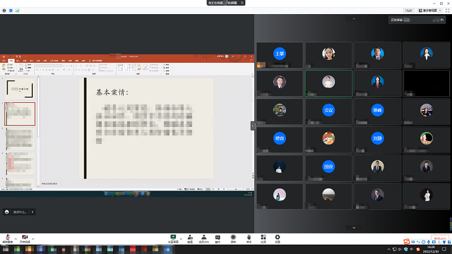Click the meeting info icon at top left
Viewport: 452px width, 254px height.
[x=5, y=11]
